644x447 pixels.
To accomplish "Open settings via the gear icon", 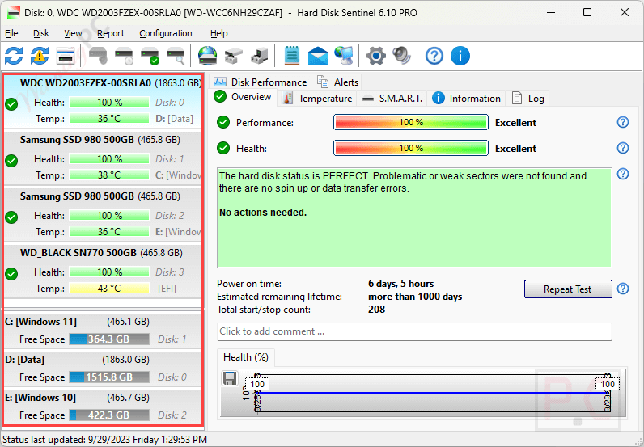I will [376, 56].
